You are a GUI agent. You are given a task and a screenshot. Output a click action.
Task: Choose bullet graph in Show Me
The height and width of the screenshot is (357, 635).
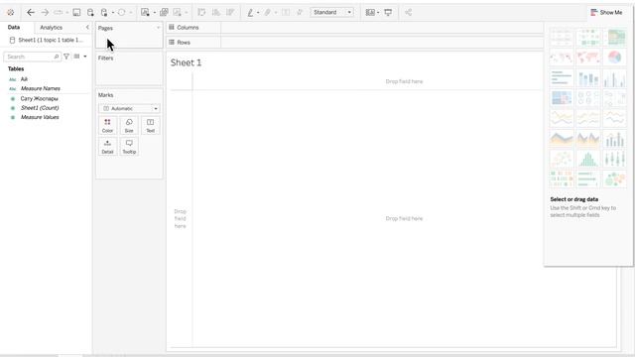point(588,178)
